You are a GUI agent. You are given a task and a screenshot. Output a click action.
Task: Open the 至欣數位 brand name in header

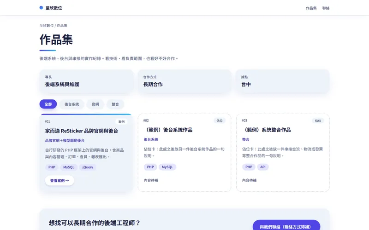pos(54,8)
